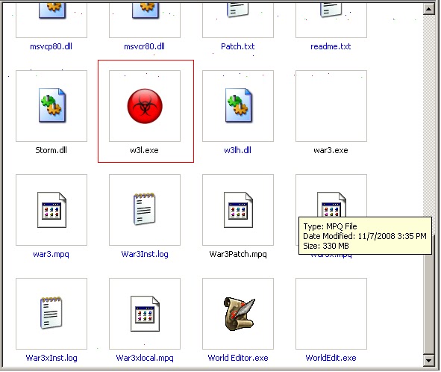The image size is (441, 372).
Task: Click the readme.txt file name
Action: [x=331, y=46]
